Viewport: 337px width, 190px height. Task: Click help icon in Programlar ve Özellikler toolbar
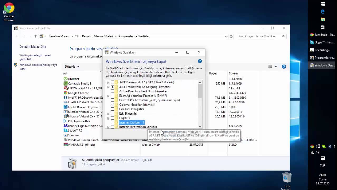284,66
